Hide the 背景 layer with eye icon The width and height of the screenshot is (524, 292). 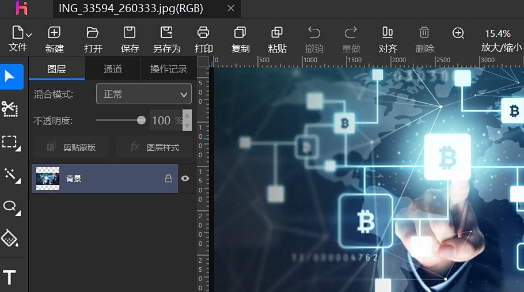[185, 179]
